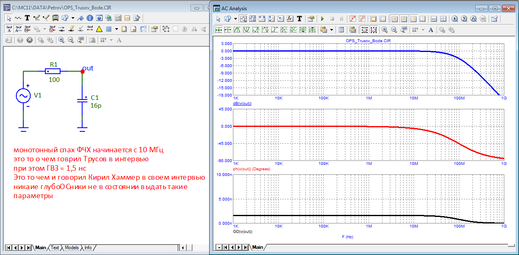Switch to the Models tab

click(x=72, y=248)
